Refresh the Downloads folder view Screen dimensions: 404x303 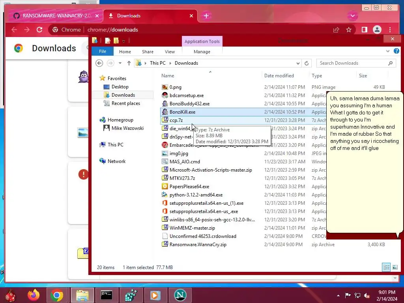tap(307, 63)
